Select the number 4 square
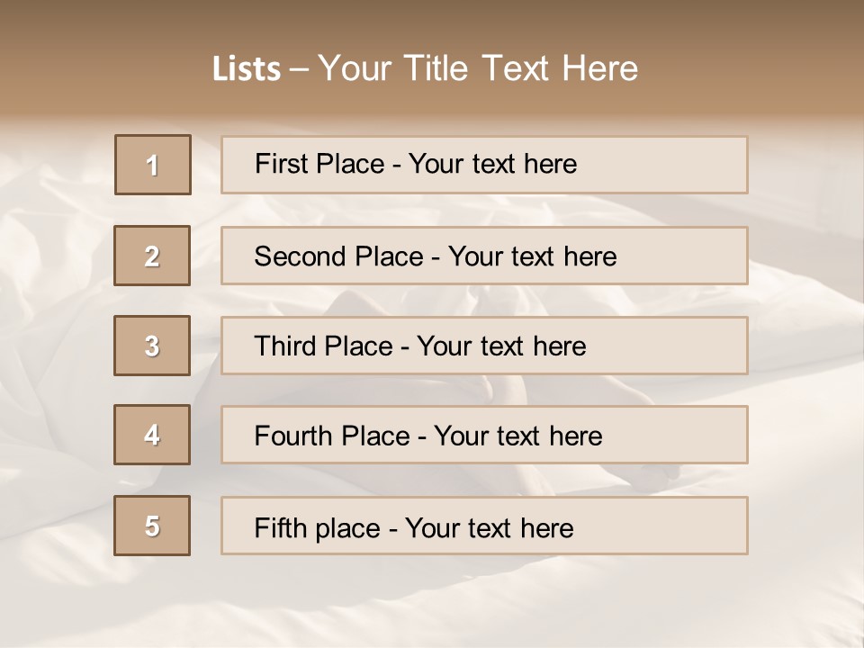The image size is (864, 648). 152,435
